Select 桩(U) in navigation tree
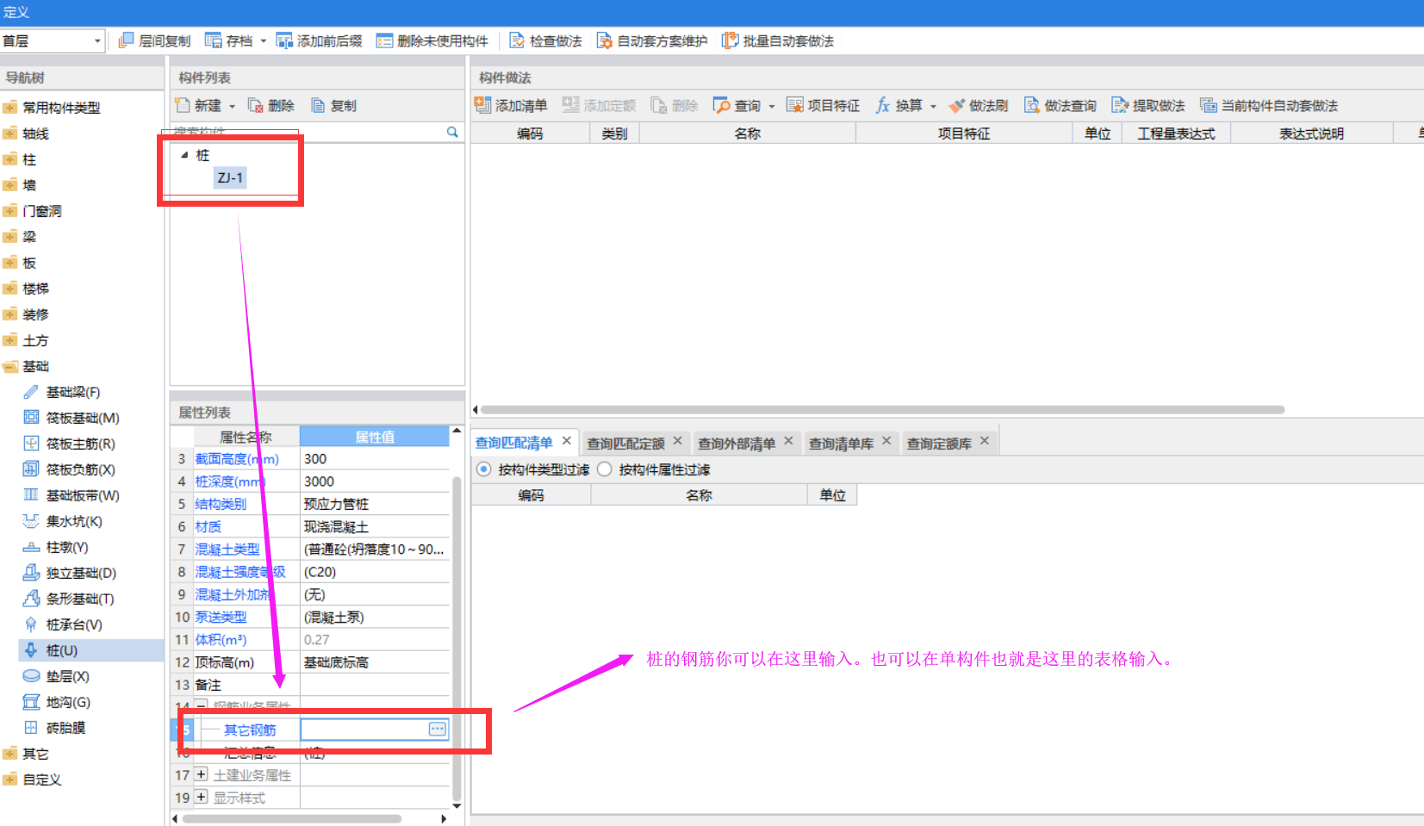1424x826 pixels. pyautogui.click(x=62, y=650)
